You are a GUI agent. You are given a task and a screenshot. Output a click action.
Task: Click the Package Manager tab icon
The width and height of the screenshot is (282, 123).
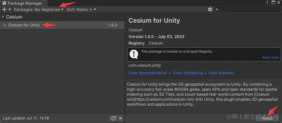4,3
